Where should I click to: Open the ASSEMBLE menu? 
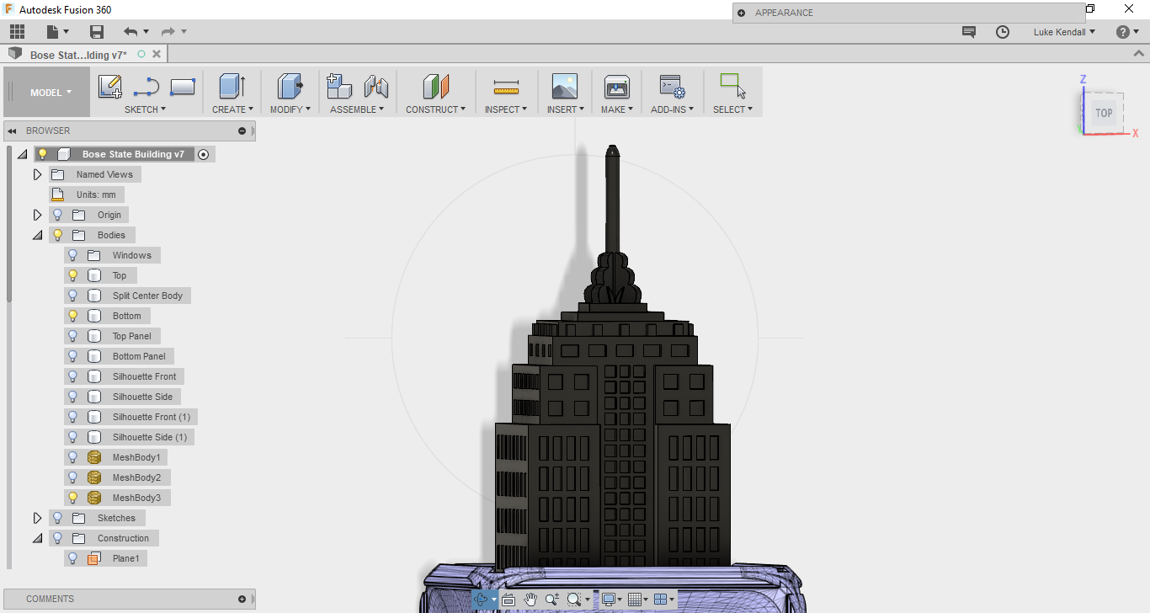357,109
